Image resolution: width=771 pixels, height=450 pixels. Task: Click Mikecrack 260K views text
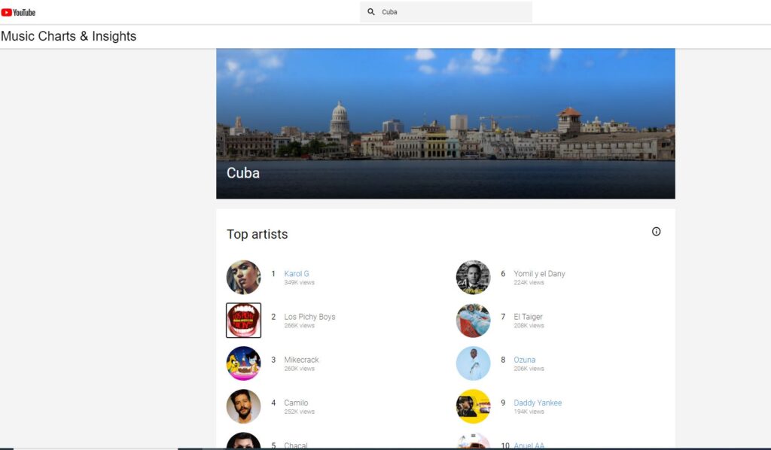point(299,369)
